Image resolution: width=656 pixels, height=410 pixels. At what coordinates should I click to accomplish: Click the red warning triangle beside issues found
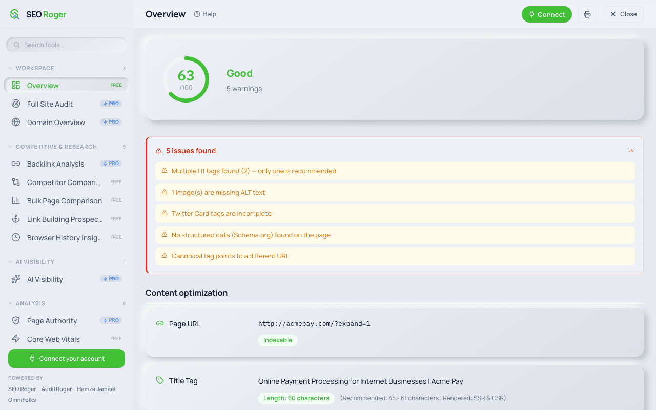coord(158,151)
